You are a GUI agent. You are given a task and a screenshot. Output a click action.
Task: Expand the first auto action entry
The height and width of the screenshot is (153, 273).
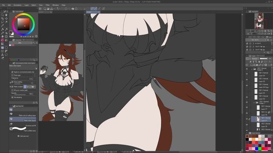click(x=253, y=43)
